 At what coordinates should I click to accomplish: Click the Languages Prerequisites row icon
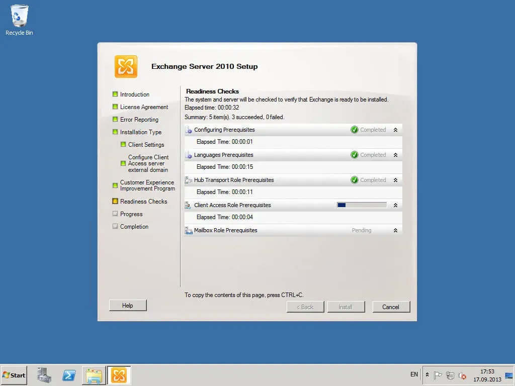[189, 155]
